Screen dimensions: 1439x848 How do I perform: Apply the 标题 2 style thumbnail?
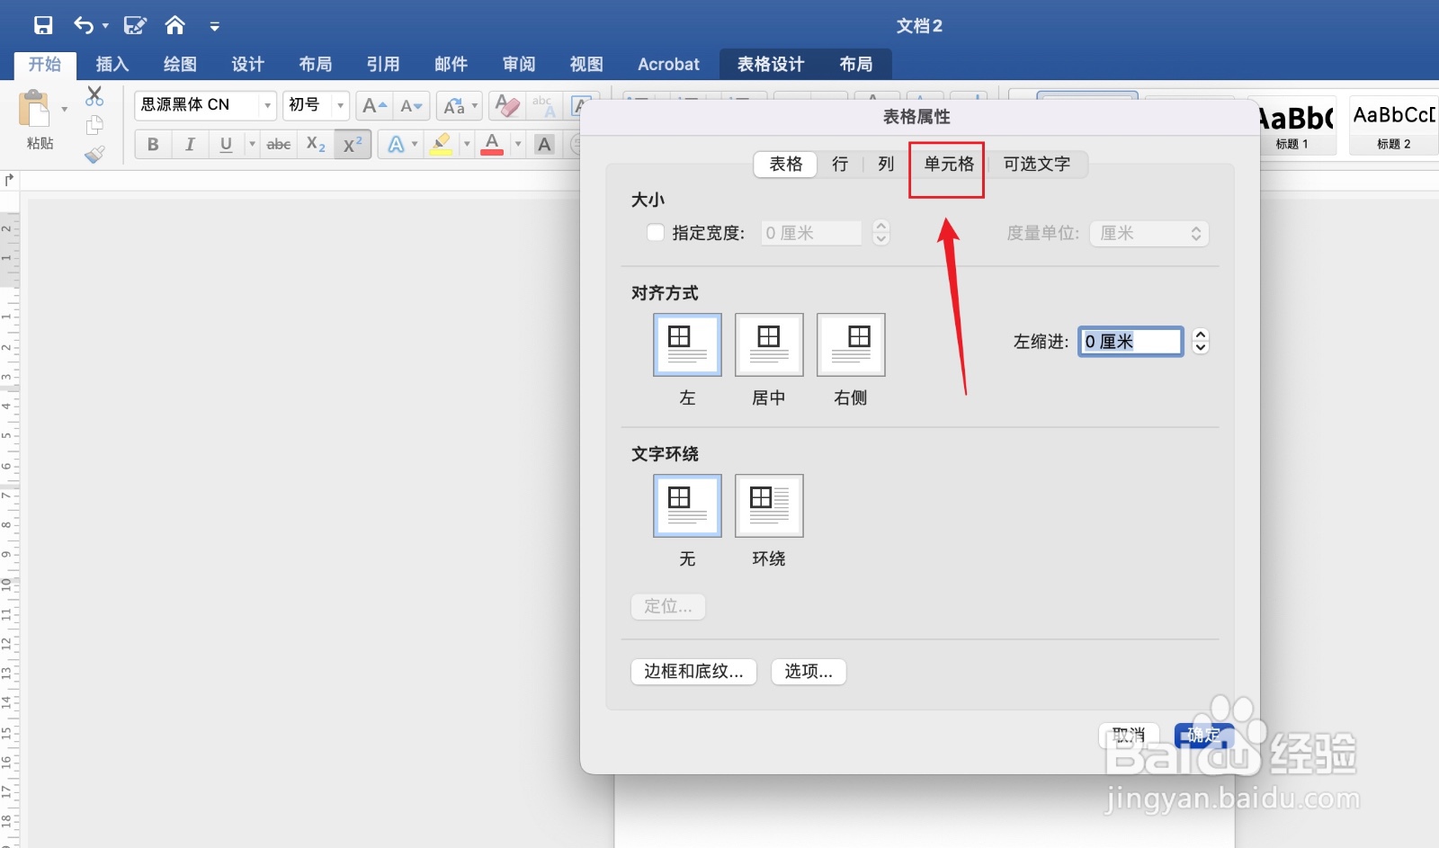pyautogui.click(x=1393, y=125)
